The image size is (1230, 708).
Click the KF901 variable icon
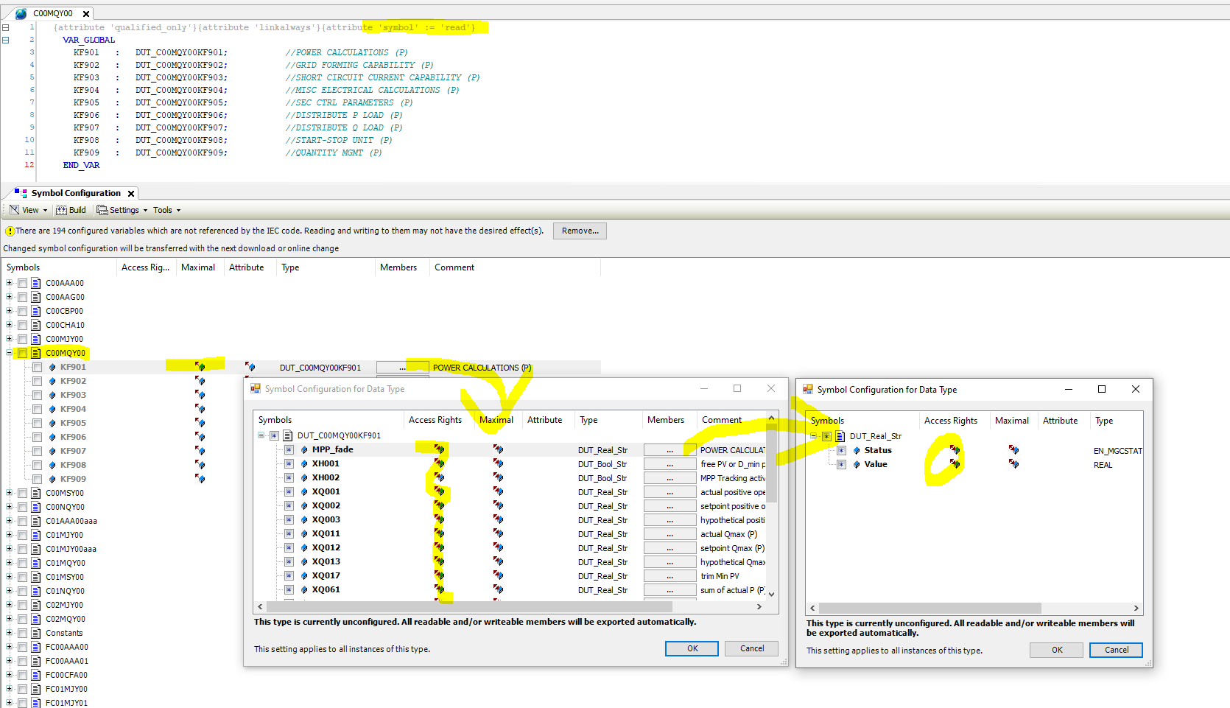(x=52, y=367)
